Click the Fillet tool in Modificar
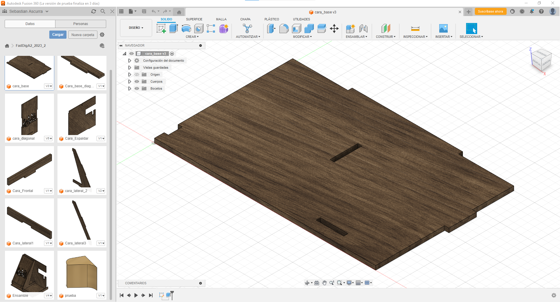The width and height of the screenshot is (560, 302). pos(284,29)
